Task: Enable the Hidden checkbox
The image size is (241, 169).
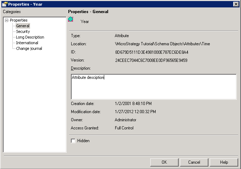Action: click(x=73, y=141)
